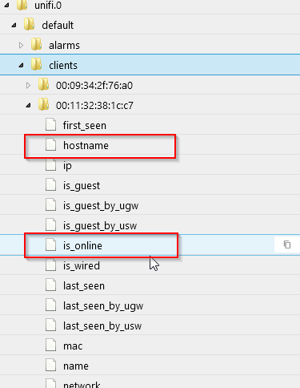Select the ip label
Image resolution: width=300 pixels, height=388 pixels.
[67, 166]
